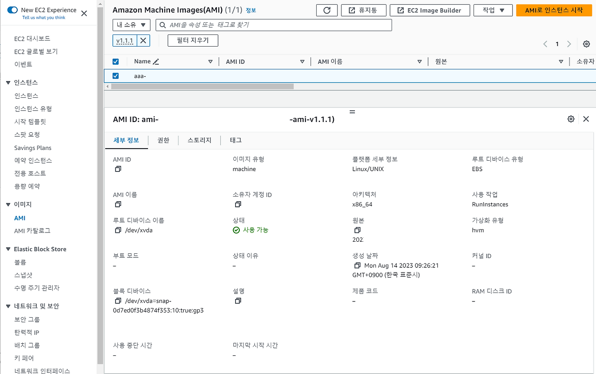
Task: Copy the 생성 날짜 timestamp
Action: click(x=357, y=265)
